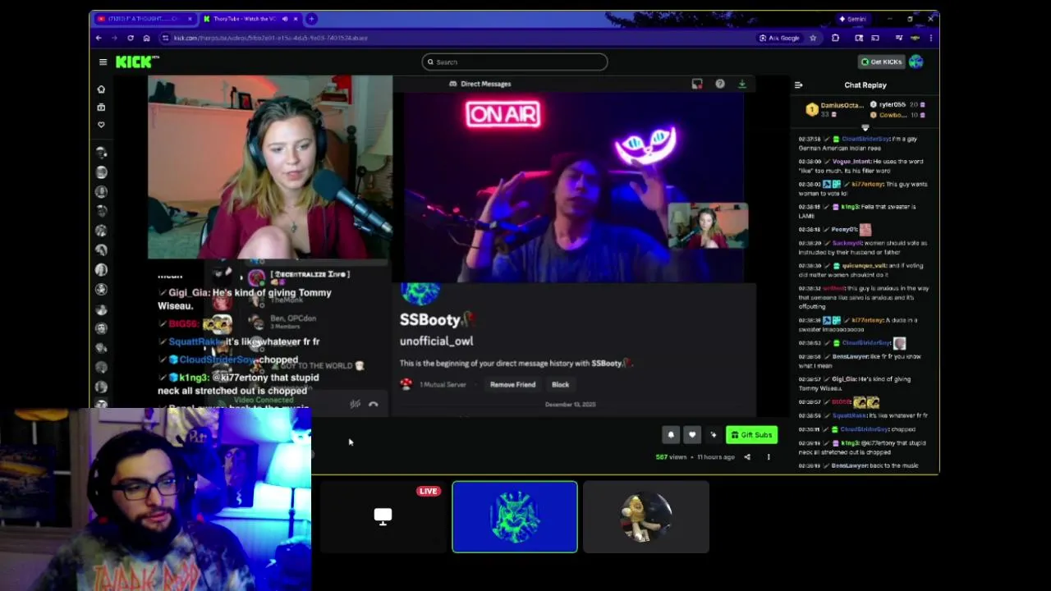Image resolution: width=1051 pixels, height=591 pixels.
Task: Click browser back arrow
Action: (x=99, y=38)
